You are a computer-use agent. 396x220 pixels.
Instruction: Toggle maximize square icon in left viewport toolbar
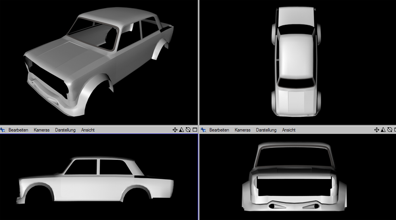coord(194,130)
